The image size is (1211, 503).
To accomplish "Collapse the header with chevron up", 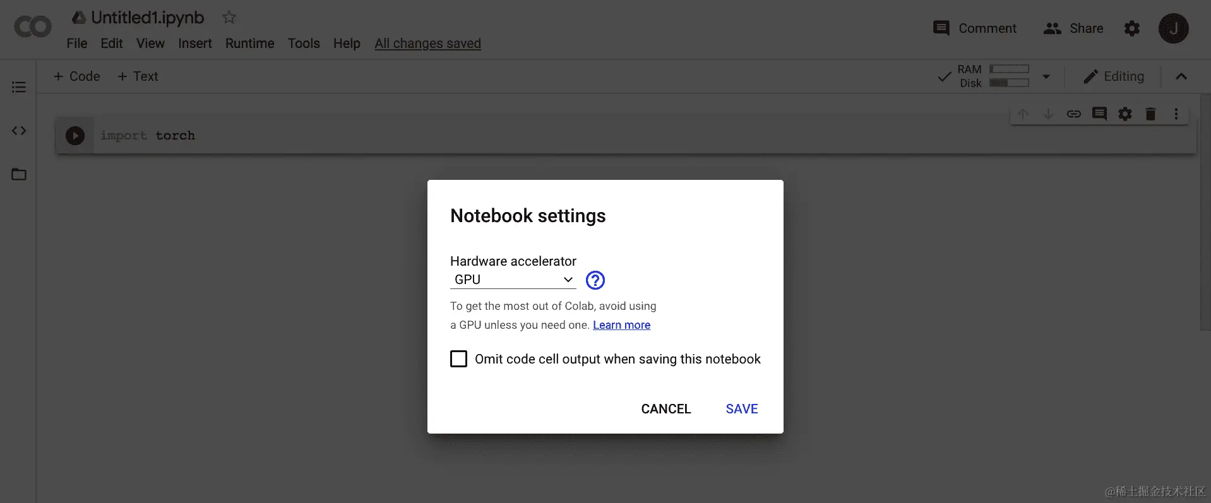I will pyautogui.click(x=1181, y=76).
